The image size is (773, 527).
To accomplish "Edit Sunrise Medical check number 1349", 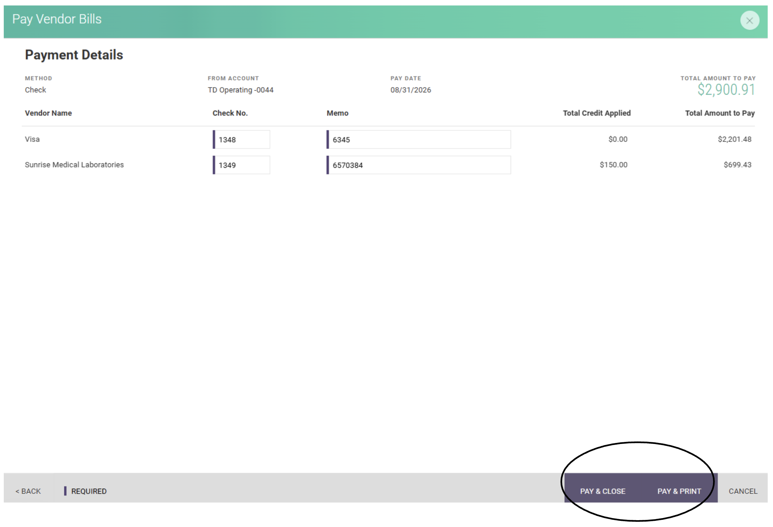I will [x=241, y=165].
